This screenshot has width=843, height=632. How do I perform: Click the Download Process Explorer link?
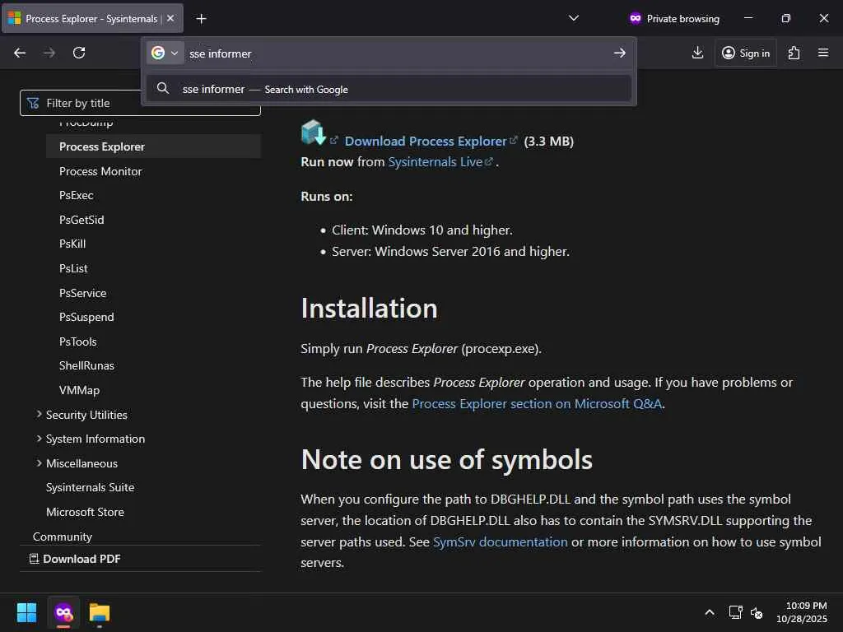(x=426, y=141)
